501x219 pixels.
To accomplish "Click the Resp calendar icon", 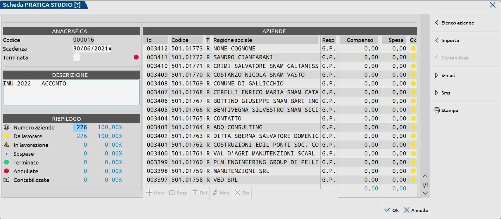I will tap(172, 193).
